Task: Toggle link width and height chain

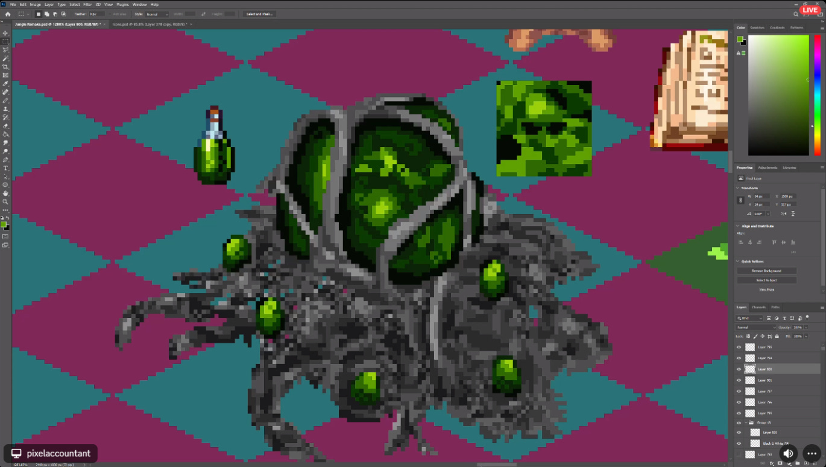Action: (x=740, y=200)
